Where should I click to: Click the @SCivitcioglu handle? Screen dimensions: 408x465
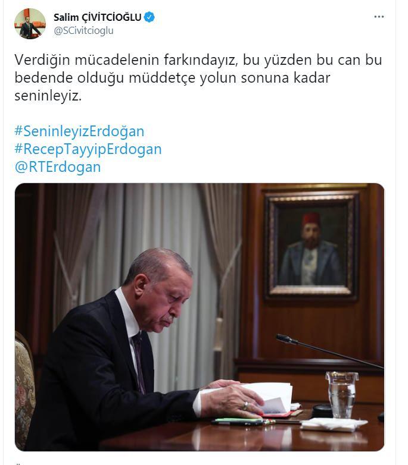83,30
